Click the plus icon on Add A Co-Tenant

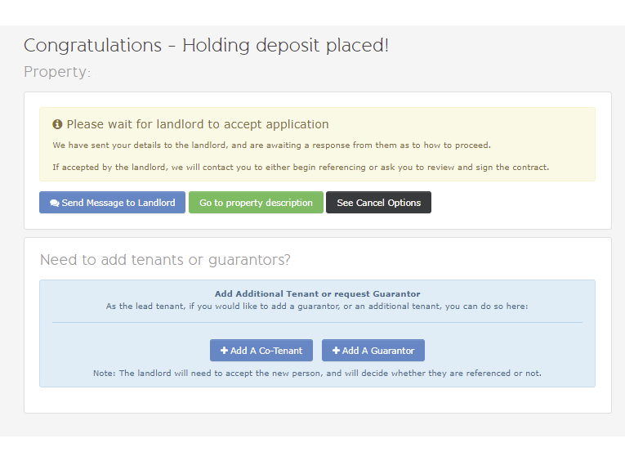224,350
